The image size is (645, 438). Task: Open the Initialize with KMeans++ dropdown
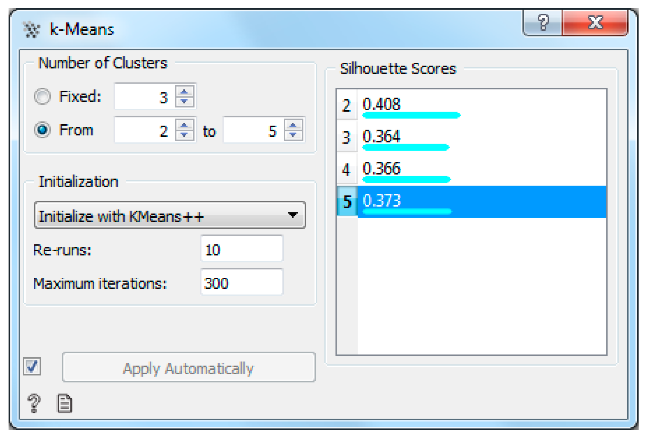point(170,215)
